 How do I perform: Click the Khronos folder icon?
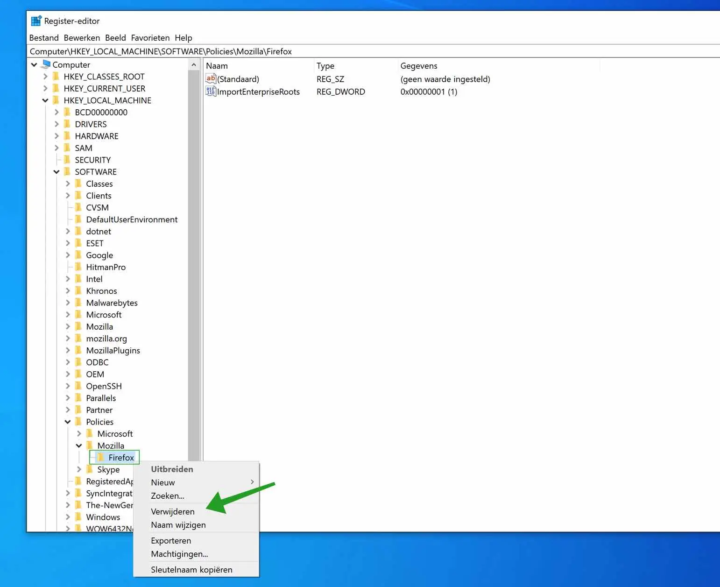pyautogui.click(x=78, y=290)
